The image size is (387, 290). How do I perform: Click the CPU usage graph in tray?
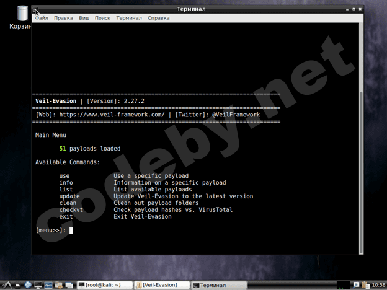click(x=344, y=285)
